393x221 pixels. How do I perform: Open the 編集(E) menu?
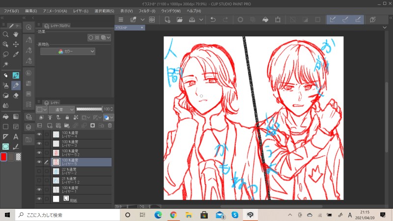(31, 11)
